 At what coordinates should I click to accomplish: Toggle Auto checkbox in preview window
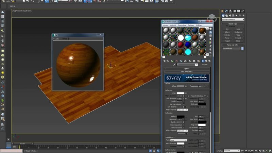pos(54,39)
